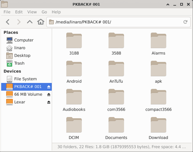The width and height of the screenshot is (193, 152).
Task: Eject the 66 MB Volume
Action: tap(49, 95)
